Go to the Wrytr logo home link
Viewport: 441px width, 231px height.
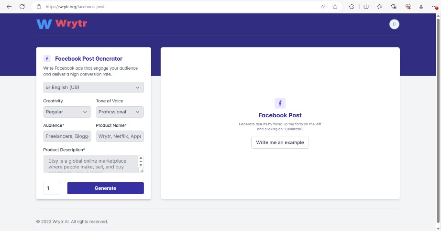click(62, 24)
